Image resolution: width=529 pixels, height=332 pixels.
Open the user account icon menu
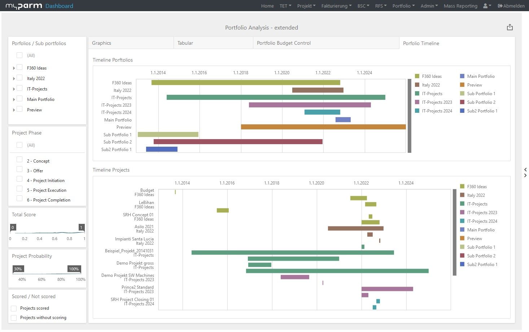[487, 6]
